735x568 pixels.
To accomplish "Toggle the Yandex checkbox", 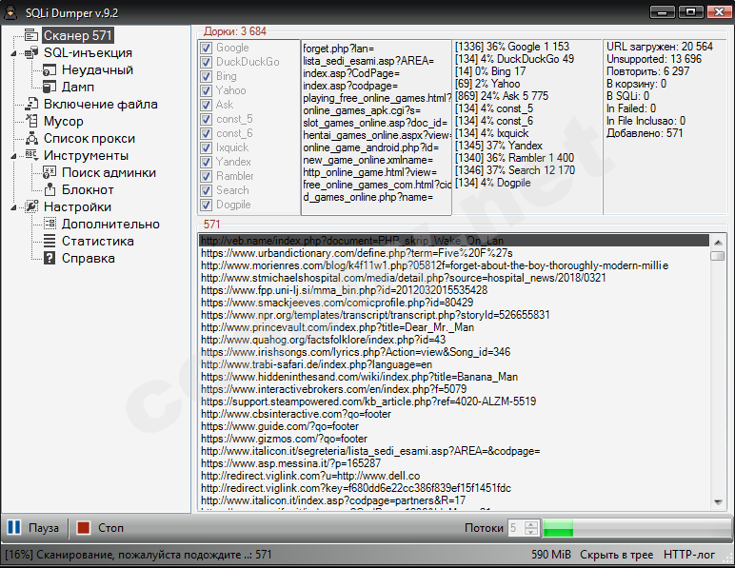I will pos(206,162).
